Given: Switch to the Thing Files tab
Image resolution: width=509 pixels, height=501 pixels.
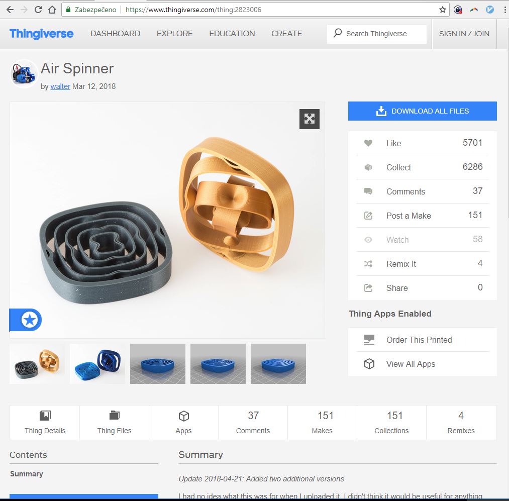Looking at the screenshot, I should (114, 422).
